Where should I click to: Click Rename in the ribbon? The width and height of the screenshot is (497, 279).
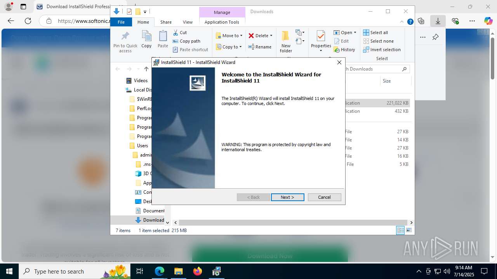pyautogui.click(x=260, y=47)
